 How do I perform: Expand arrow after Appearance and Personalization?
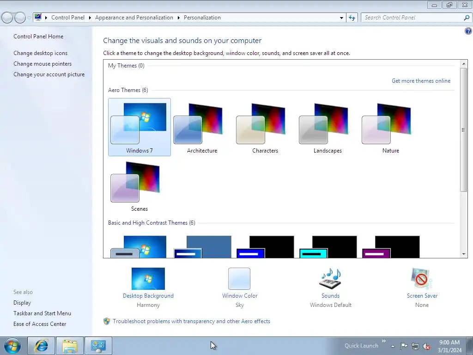click(x=179, y=18)
